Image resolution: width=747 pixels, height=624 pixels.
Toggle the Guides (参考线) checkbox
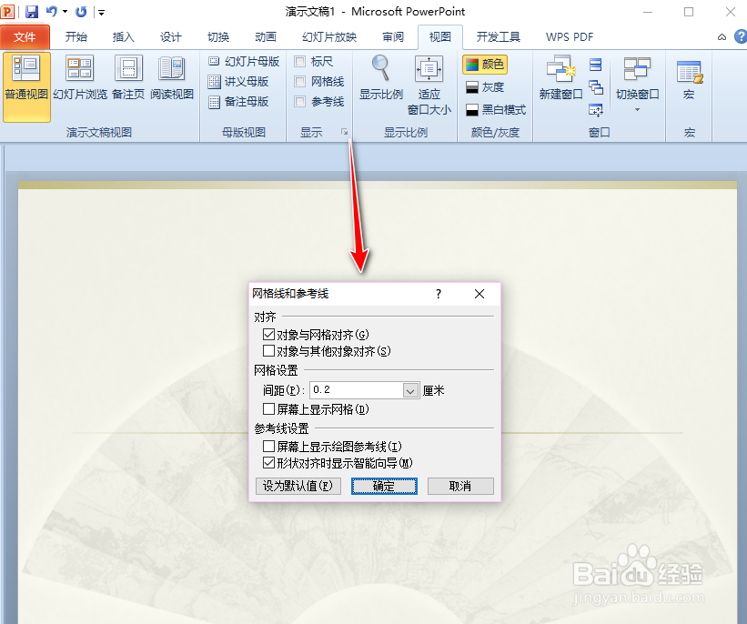click(x=299, y=102)
